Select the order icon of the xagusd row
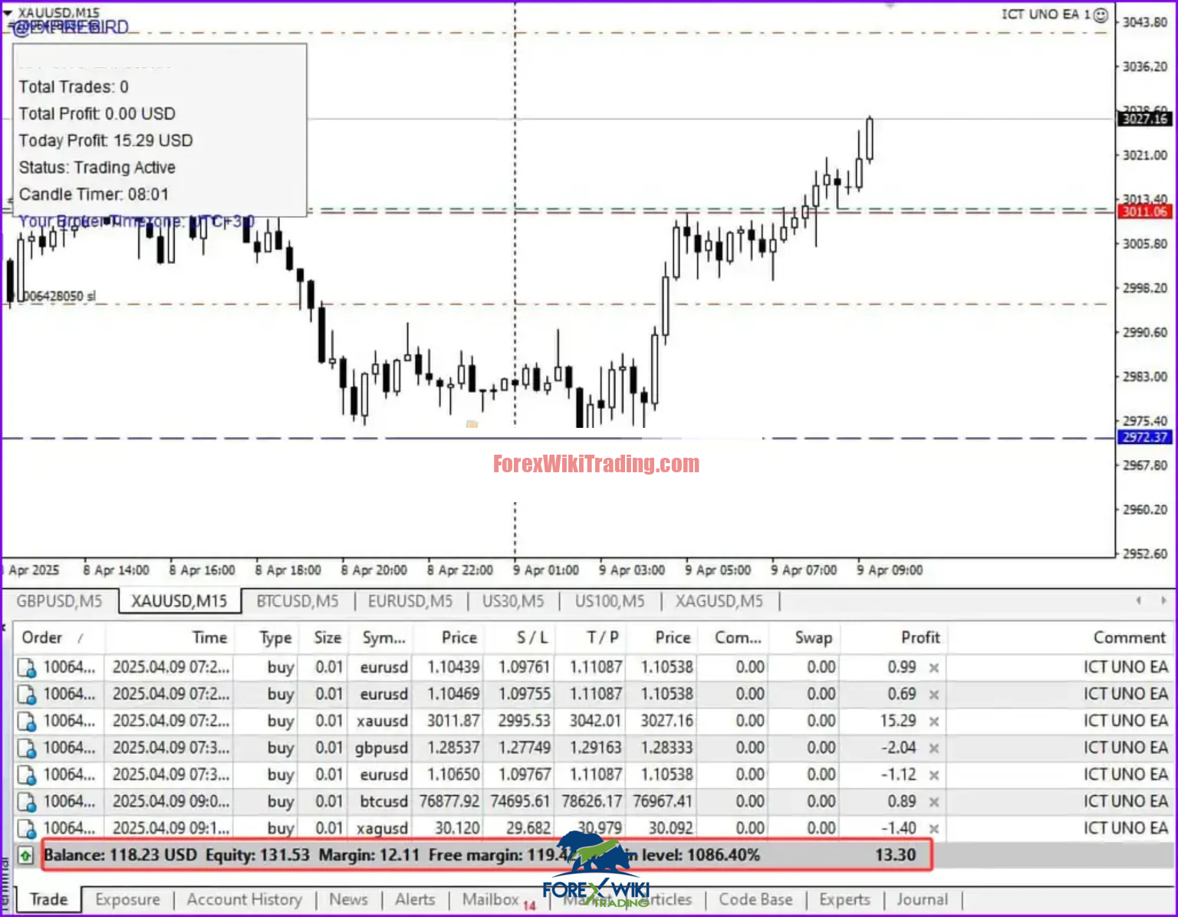This screenshot has width=1178, height=917. pyautogui.click(x=27, y=829)
